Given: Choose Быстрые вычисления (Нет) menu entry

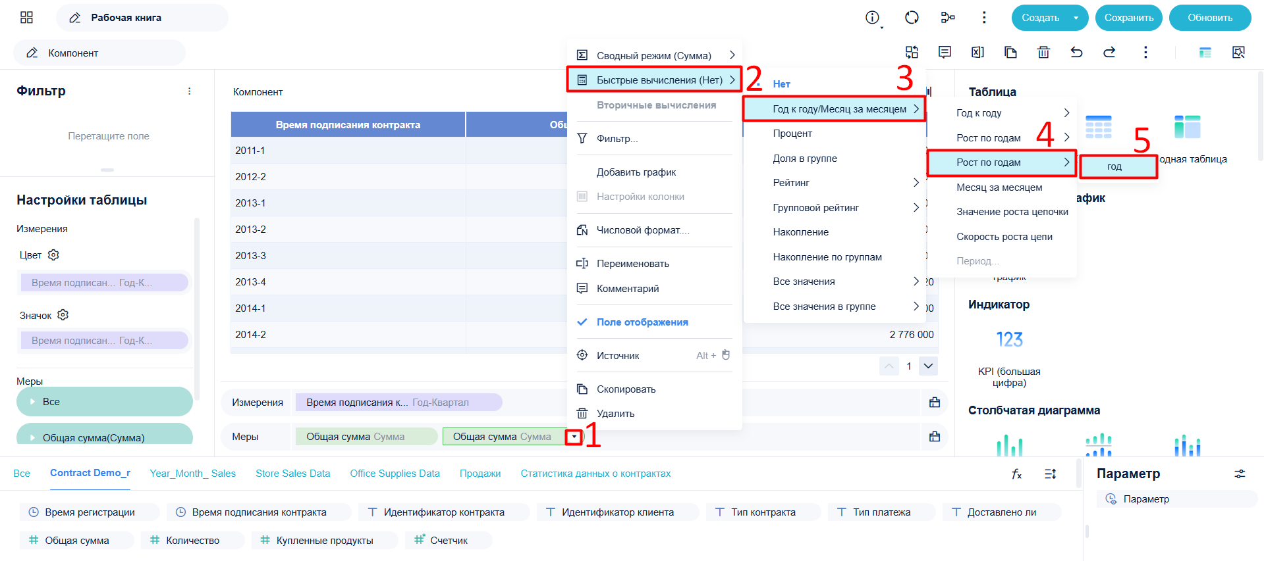Looking at the screenshot, I should pyautogui.click(x=654, y=80).
